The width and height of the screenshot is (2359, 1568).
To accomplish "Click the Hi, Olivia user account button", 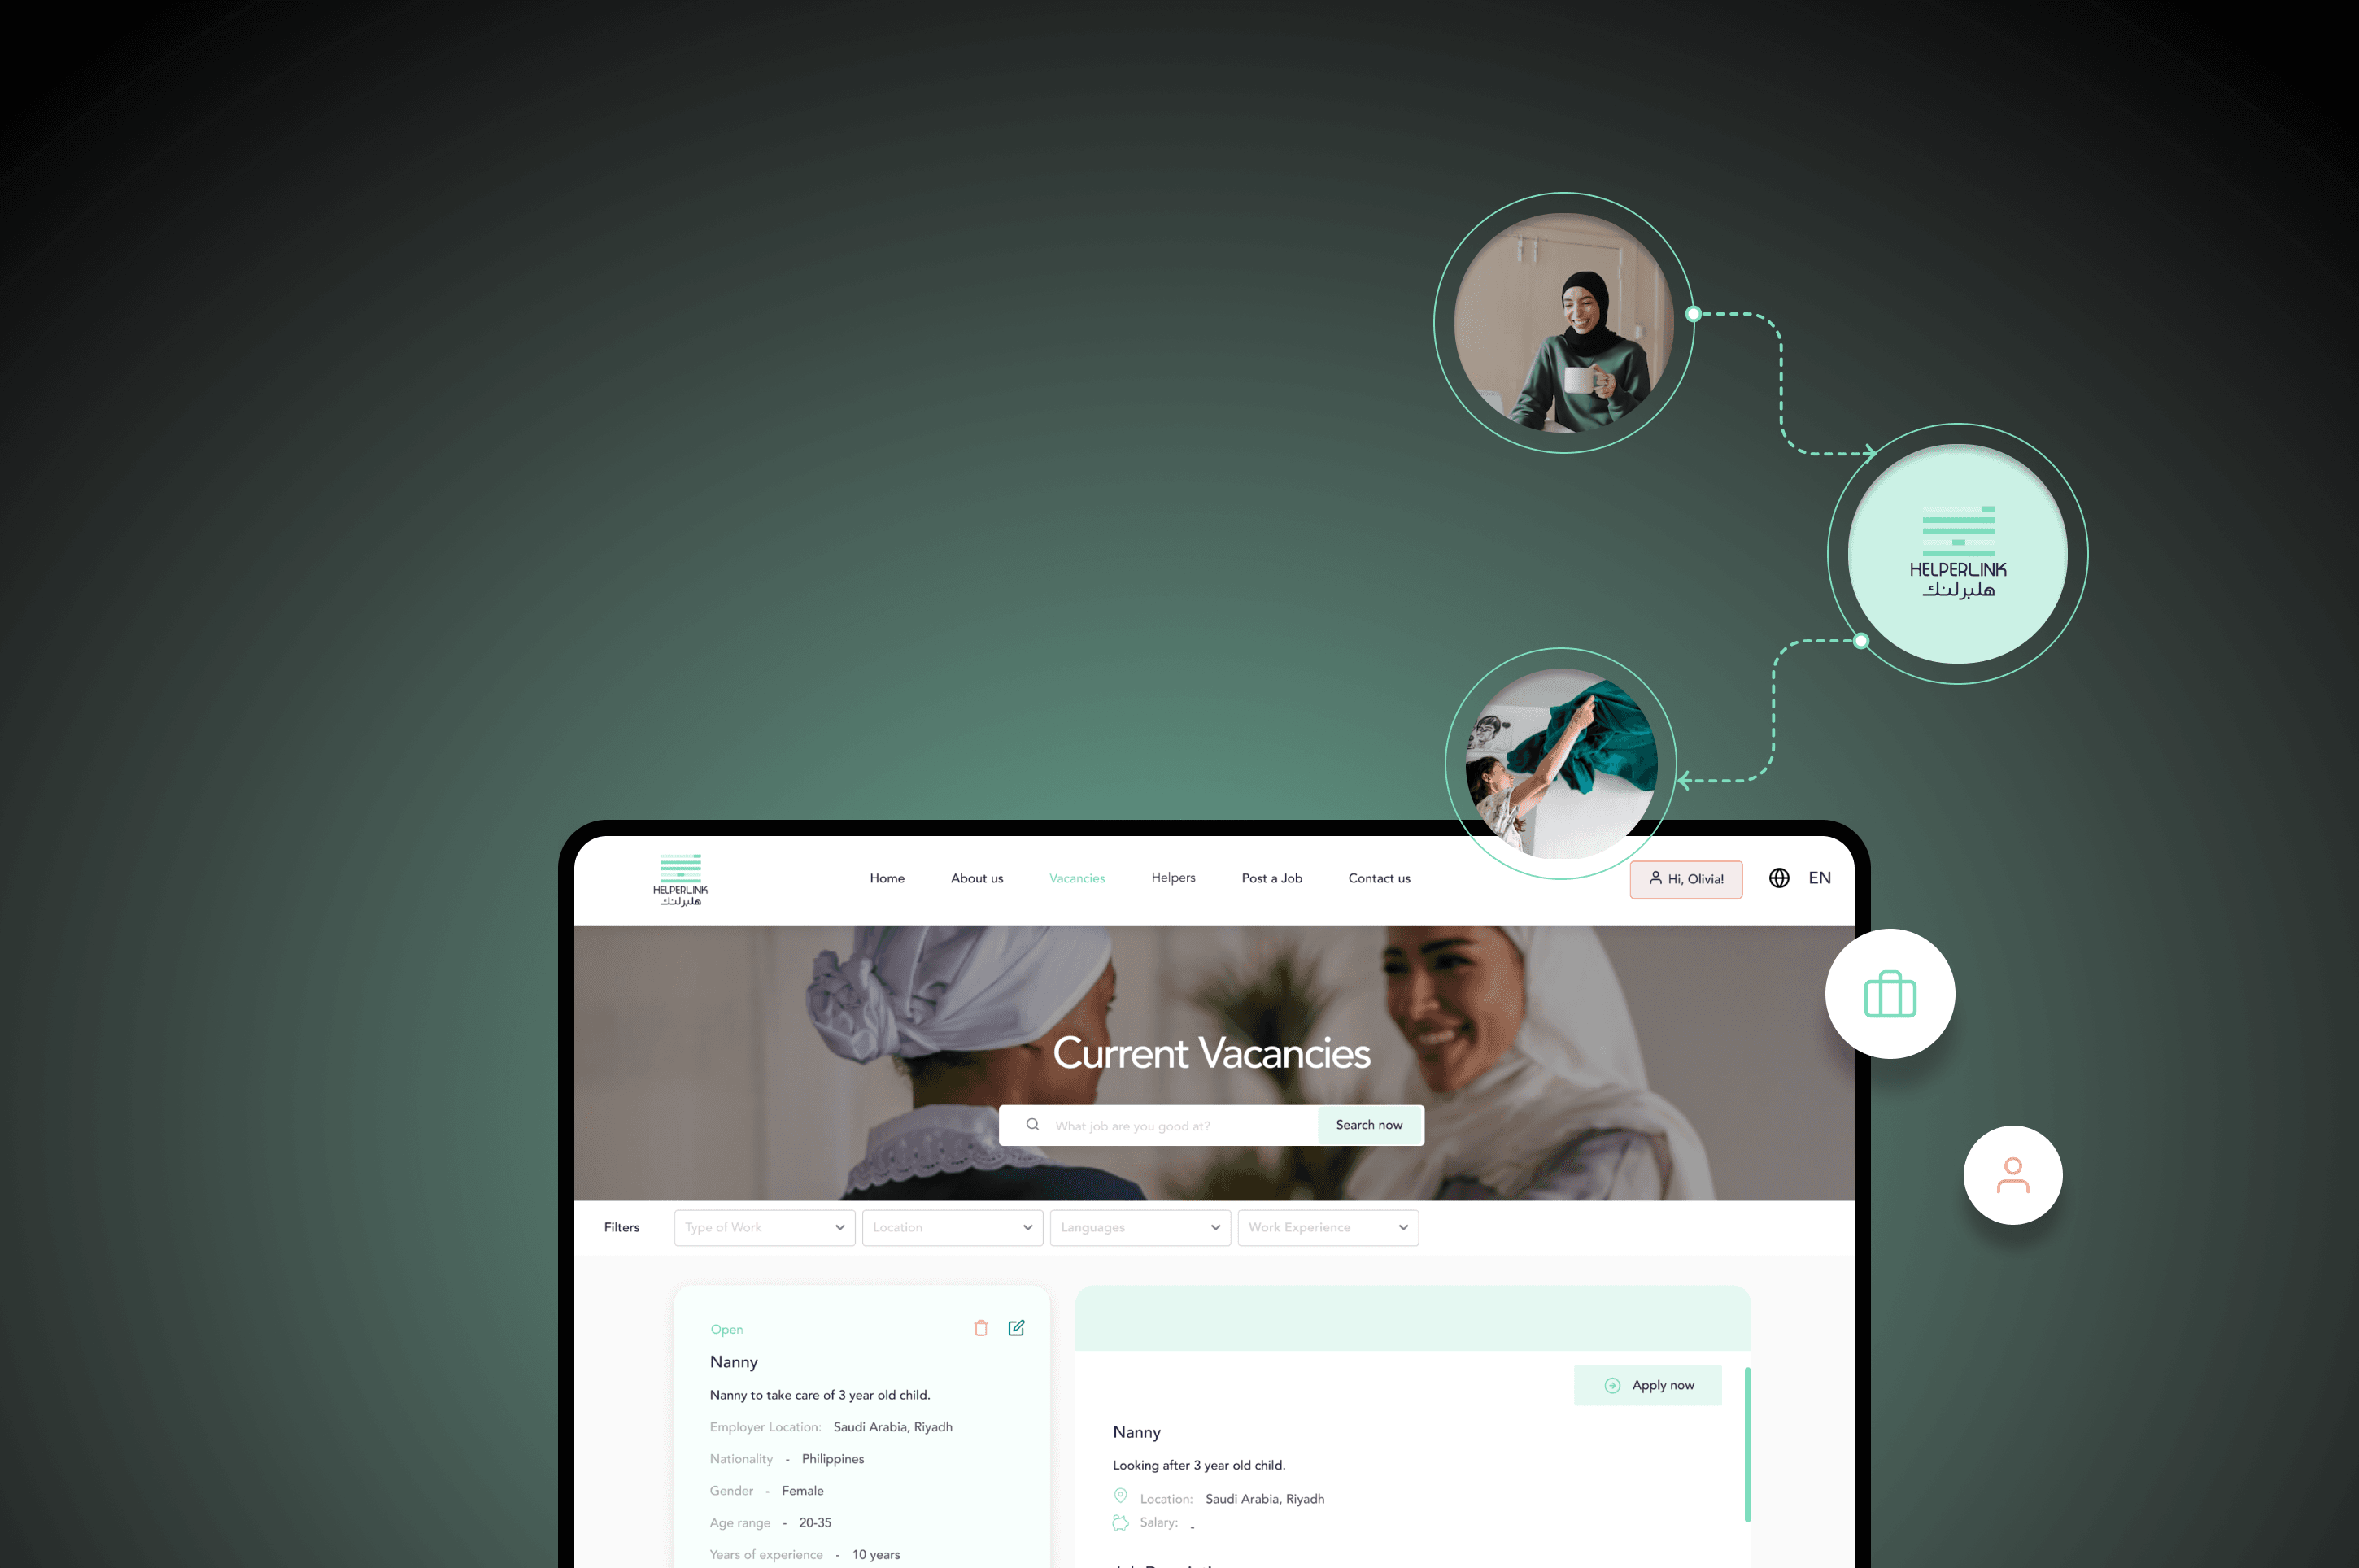I will 1687,878.
